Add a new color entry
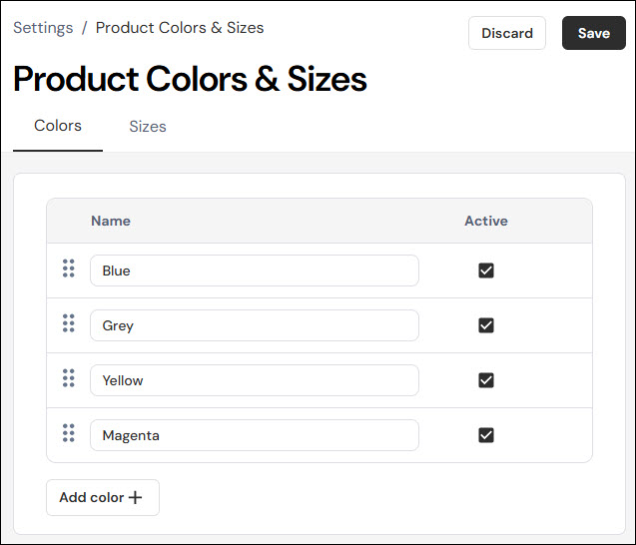 pyautogui.click(x=103, y=497)
